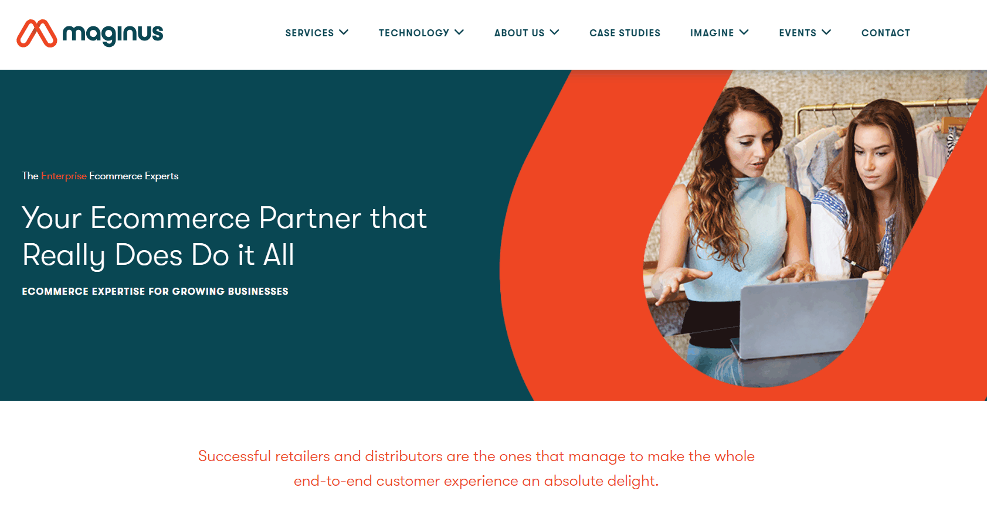This screenshot has height=508, width=987.
Task: Expand the Services chevron arrow
Action: coord(344,32)
